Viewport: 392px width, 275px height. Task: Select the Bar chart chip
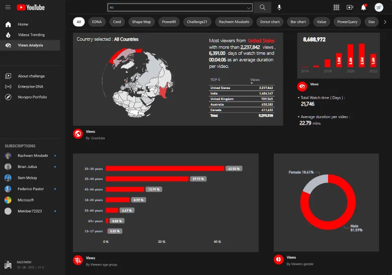[x=298, y=22]
